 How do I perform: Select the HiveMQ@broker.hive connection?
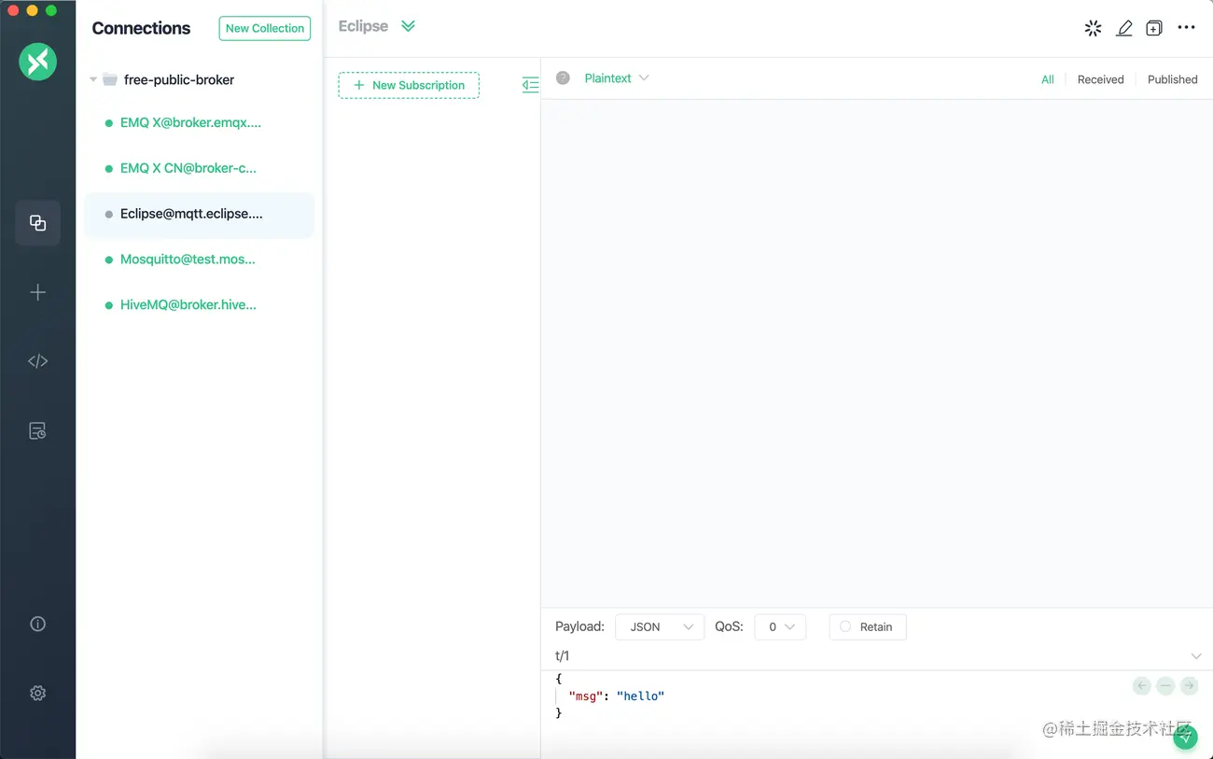[x=199, y=305]
